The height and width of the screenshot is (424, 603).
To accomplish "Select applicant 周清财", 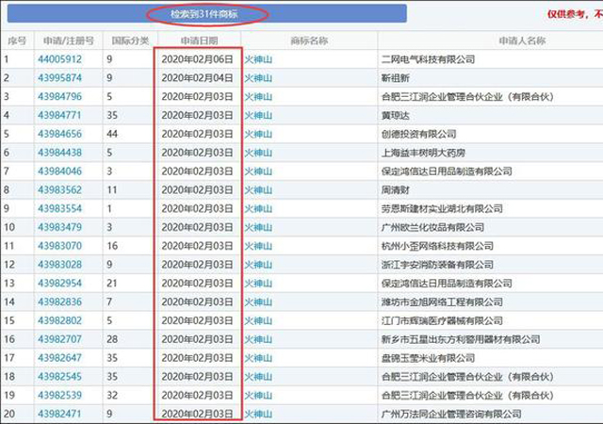I will point(396,190).
